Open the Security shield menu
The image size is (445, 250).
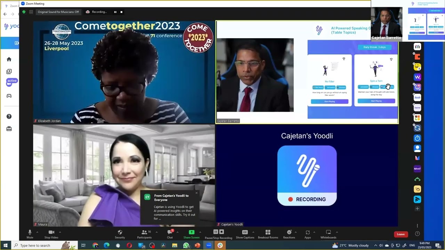pyautogui.click(x=120, y=234)
